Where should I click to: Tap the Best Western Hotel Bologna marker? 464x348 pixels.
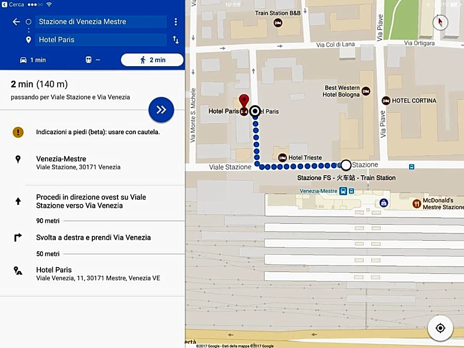366,91
